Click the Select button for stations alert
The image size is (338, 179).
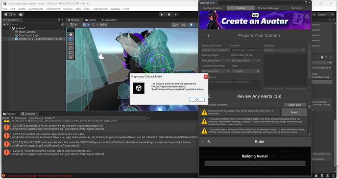coord(294,112)
